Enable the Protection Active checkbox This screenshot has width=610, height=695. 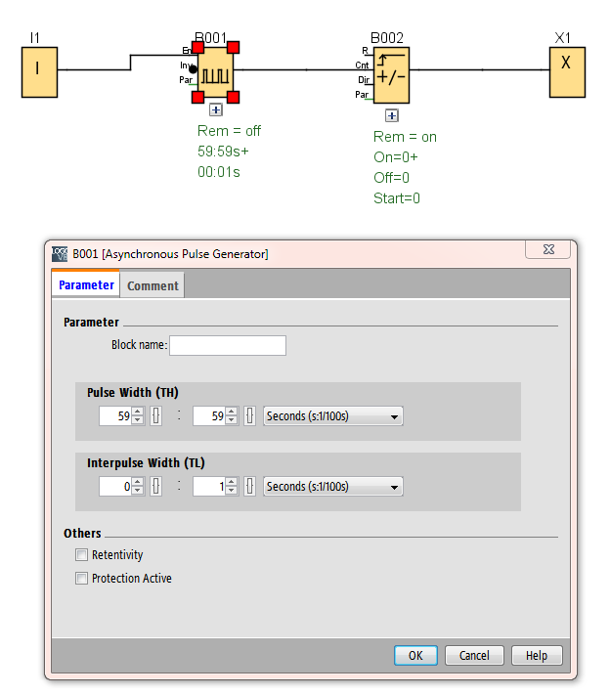click(81, 579)
